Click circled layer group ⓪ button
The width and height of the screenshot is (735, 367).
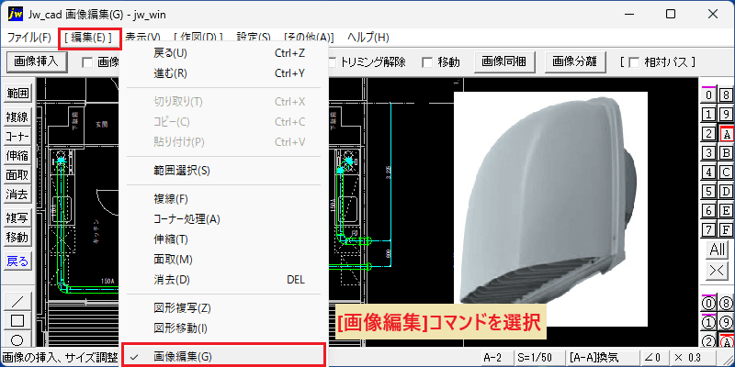coord(708,303)
